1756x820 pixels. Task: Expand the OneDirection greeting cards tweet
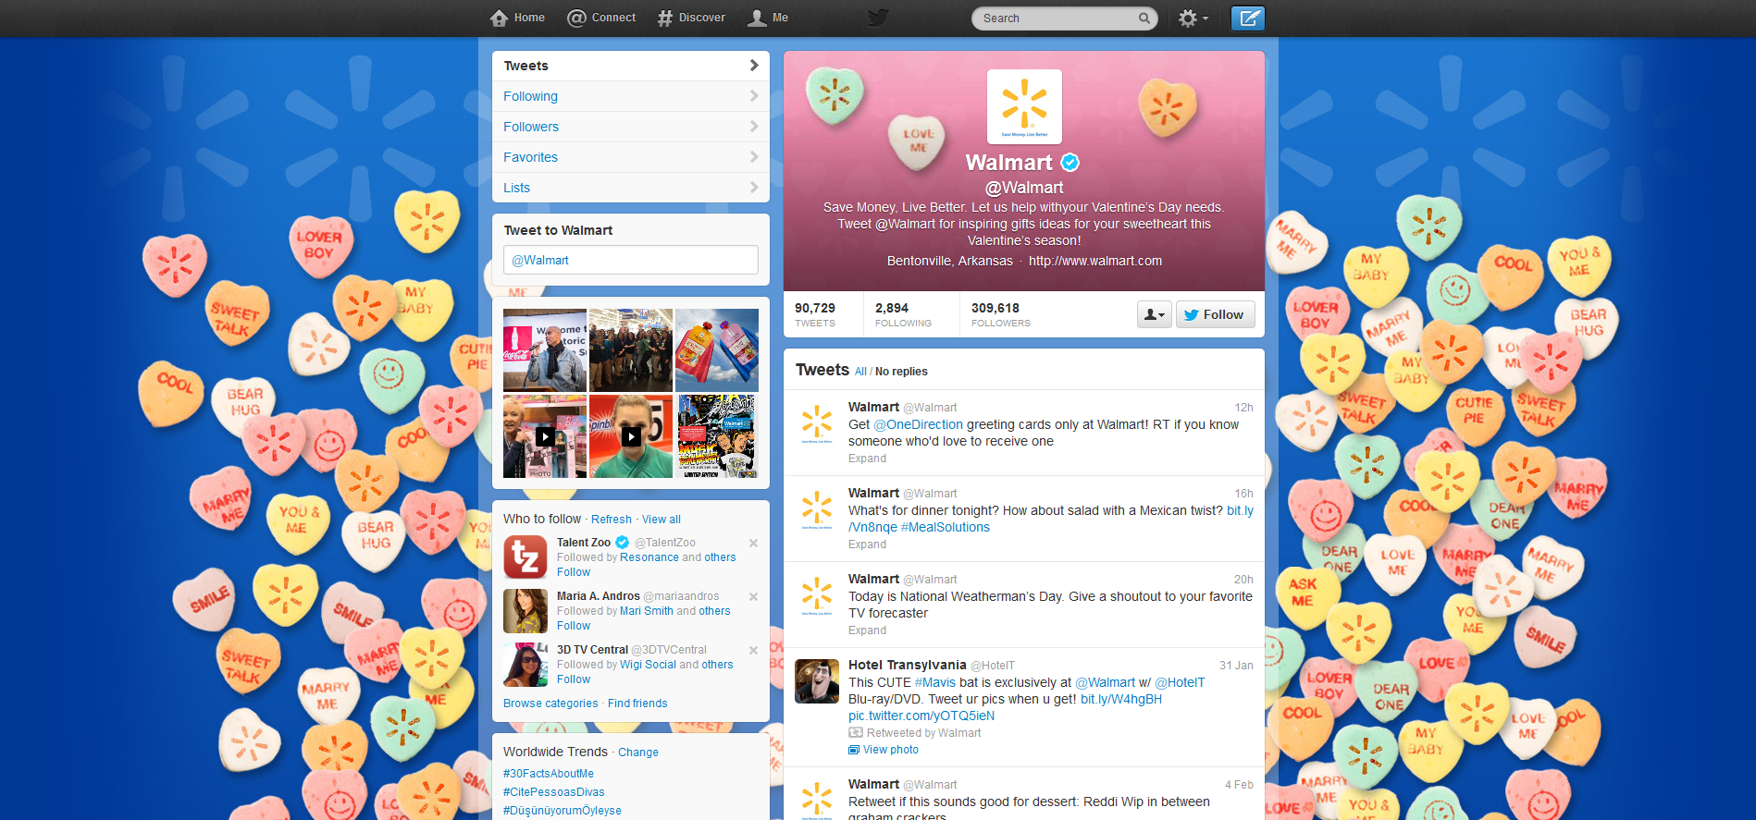coord(867,459)
